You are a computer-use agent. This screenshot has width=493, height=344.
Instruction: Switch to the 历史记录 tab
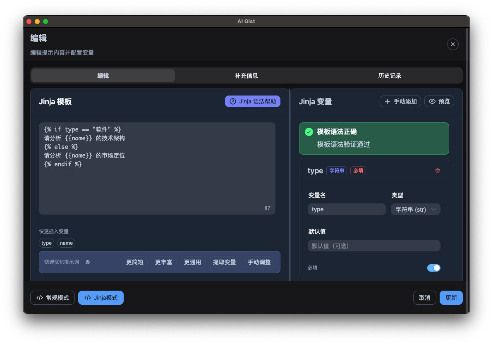390,76
